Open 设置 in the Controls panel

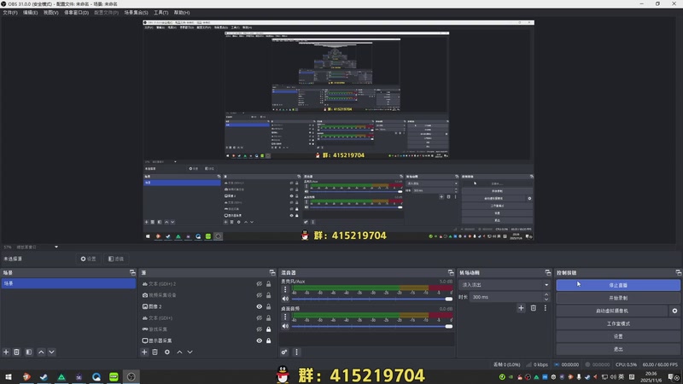(x=618, y=336)
